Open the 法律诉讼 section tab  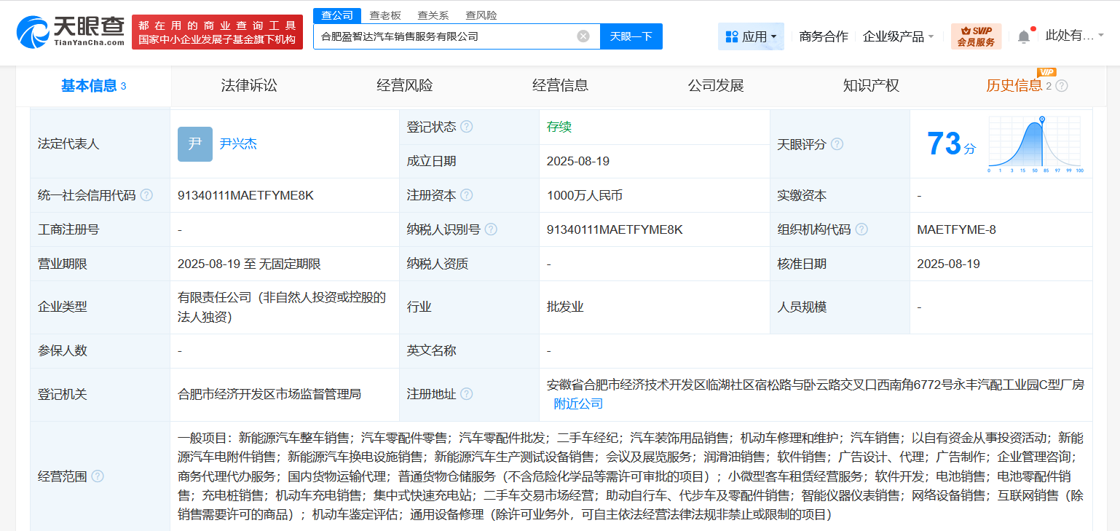[248, 85]
